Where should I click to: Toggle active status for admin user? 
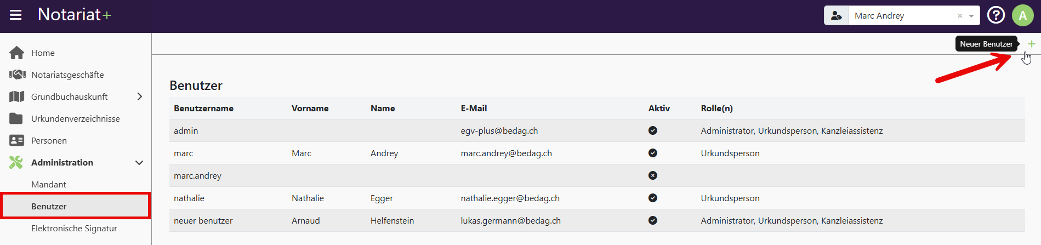coord(652,130)
